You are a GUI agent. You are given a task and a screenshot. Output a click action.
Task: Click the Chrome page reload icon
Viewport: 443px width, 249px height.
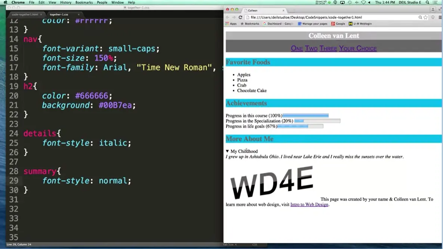point(240,17)
